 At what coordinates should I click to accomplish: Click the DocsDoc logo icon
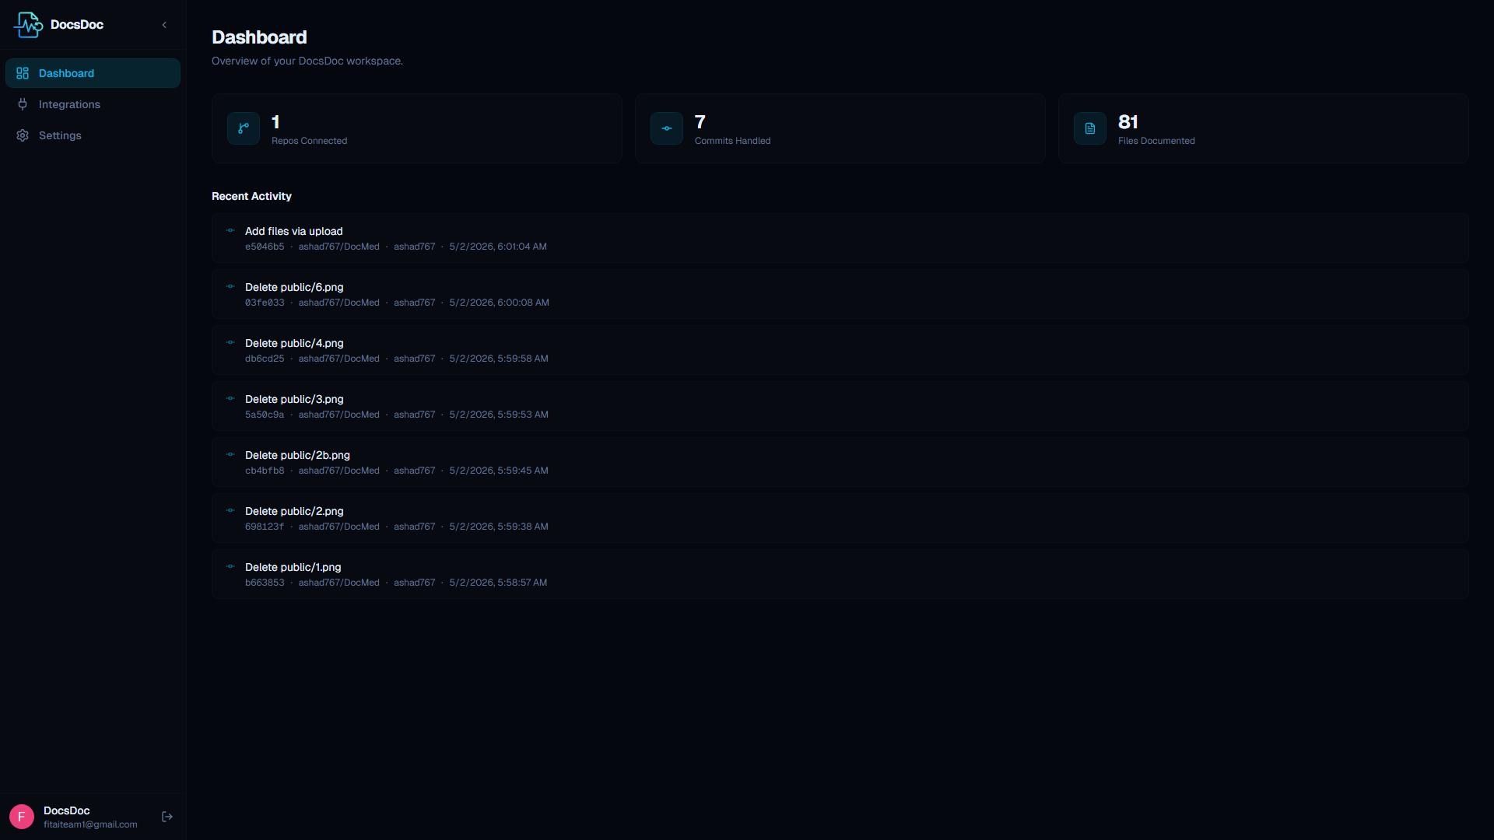pyautogui.click(x=28, y=25)
